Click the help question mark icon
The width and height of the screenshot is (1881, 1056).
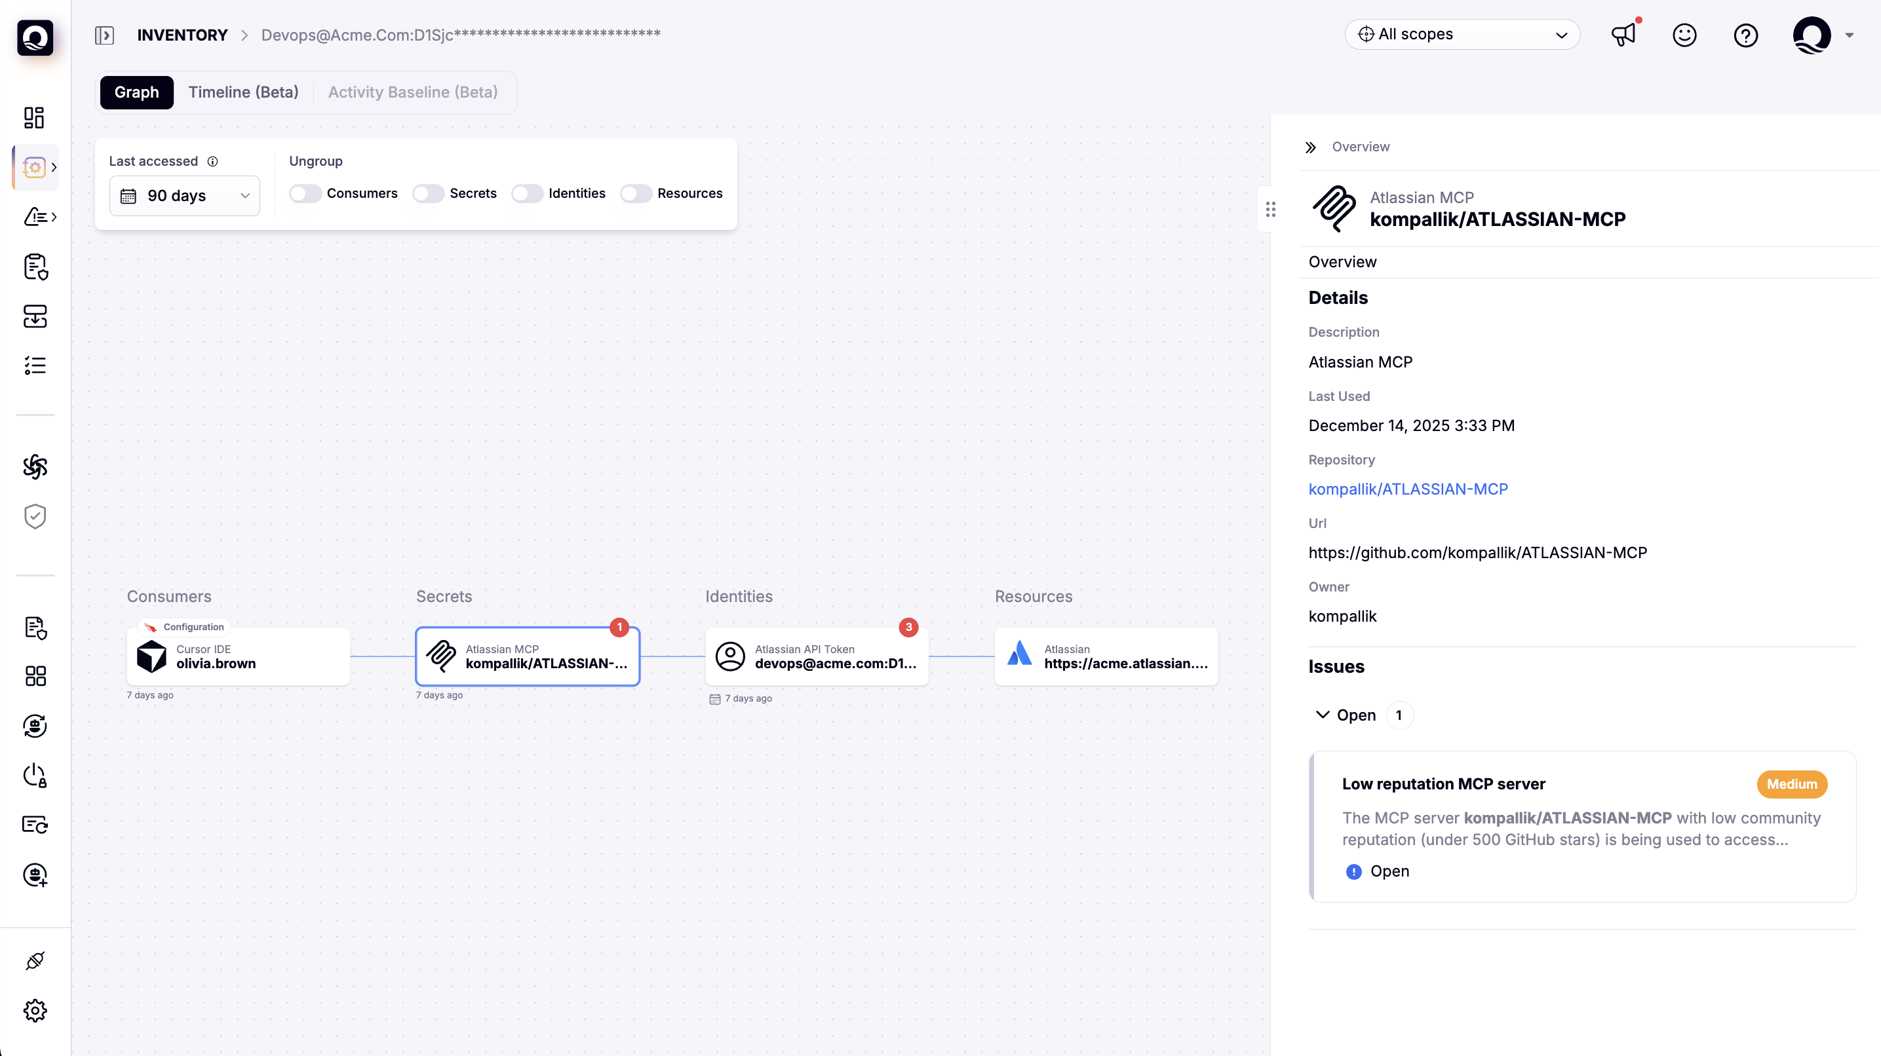1745,35
